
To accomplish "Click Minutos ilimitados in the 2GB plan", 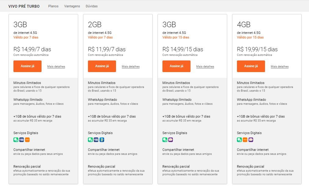I will [x=102, y=83].
